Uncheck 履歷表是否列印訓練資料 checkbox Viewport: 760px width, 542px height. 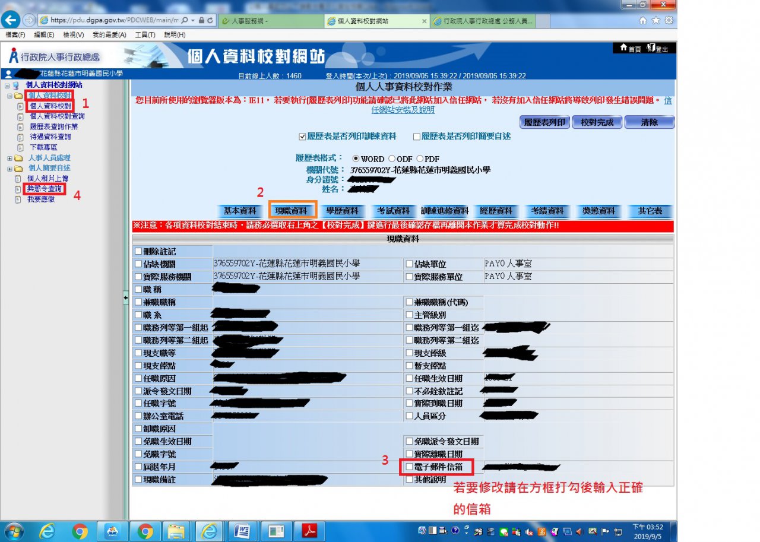click(302, 137)
